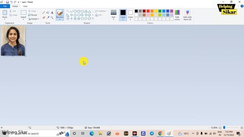Open Google Chrome from taskbar
The height and width of the screenshot is (137, 244).
(160, 134)
